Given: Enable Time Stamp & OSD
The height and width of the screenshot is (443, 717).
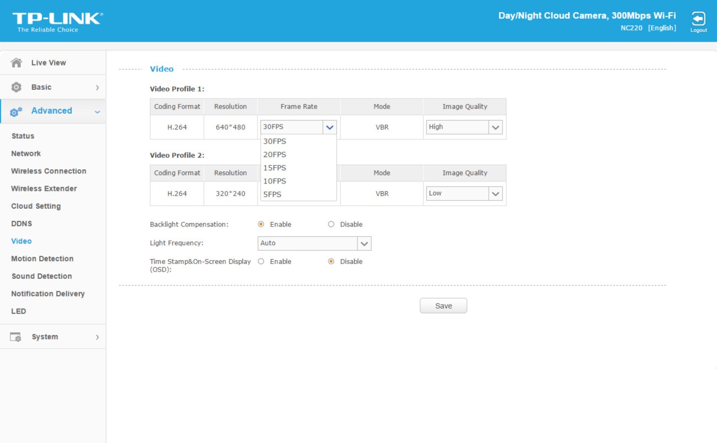Looking at the screenshot, I should pyautogui.click(x=261, y=262).
